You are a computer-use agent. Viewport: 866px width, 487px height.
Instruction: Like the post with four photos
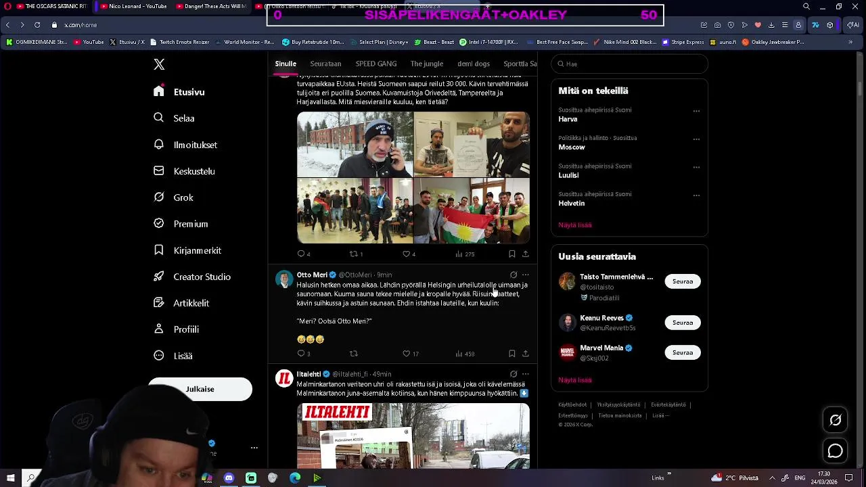point(409,254)
